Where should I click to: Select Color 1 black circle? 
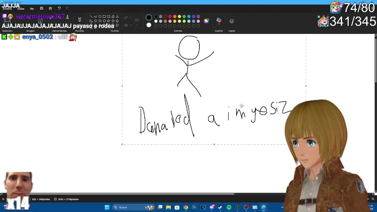click(149, 17)
